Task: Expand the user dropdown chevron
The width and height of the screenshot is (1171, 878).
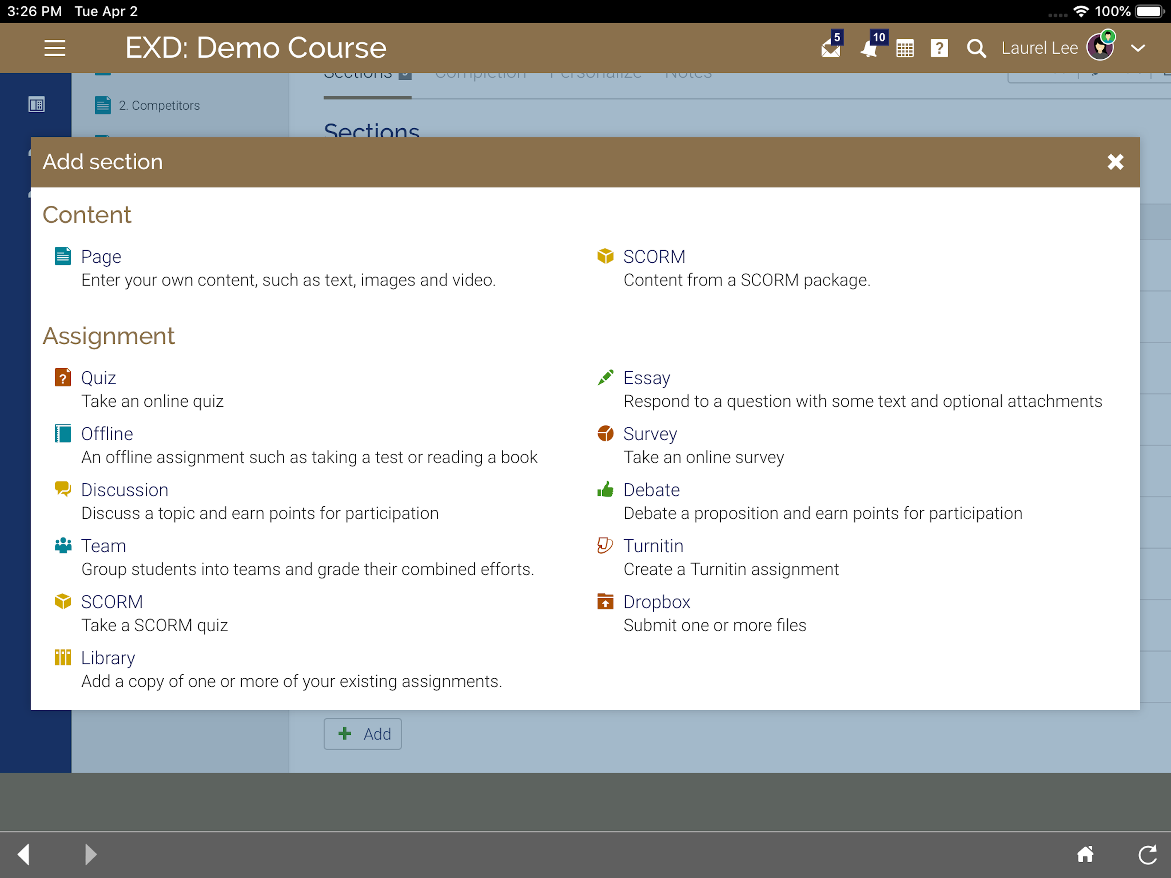Action: point(1138,48)
